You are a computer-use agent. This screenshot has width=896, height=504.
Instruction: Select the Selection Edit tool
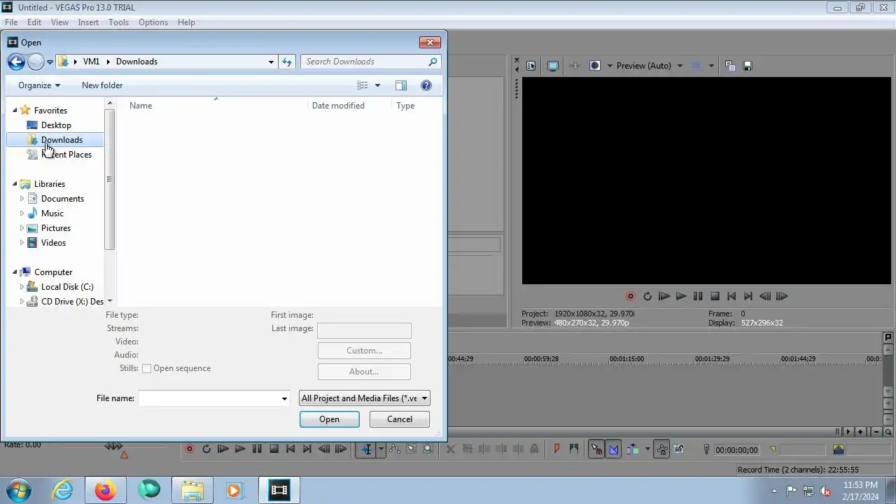pyautogui.click(x=412, y=449)
